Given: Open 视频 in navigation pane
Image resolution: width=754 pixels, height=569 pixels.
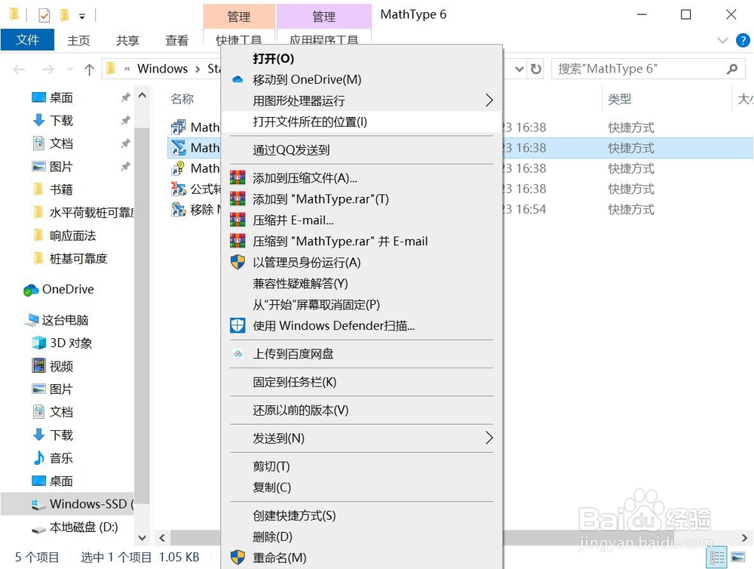Looking at the screenshot, I should (61, 366).
